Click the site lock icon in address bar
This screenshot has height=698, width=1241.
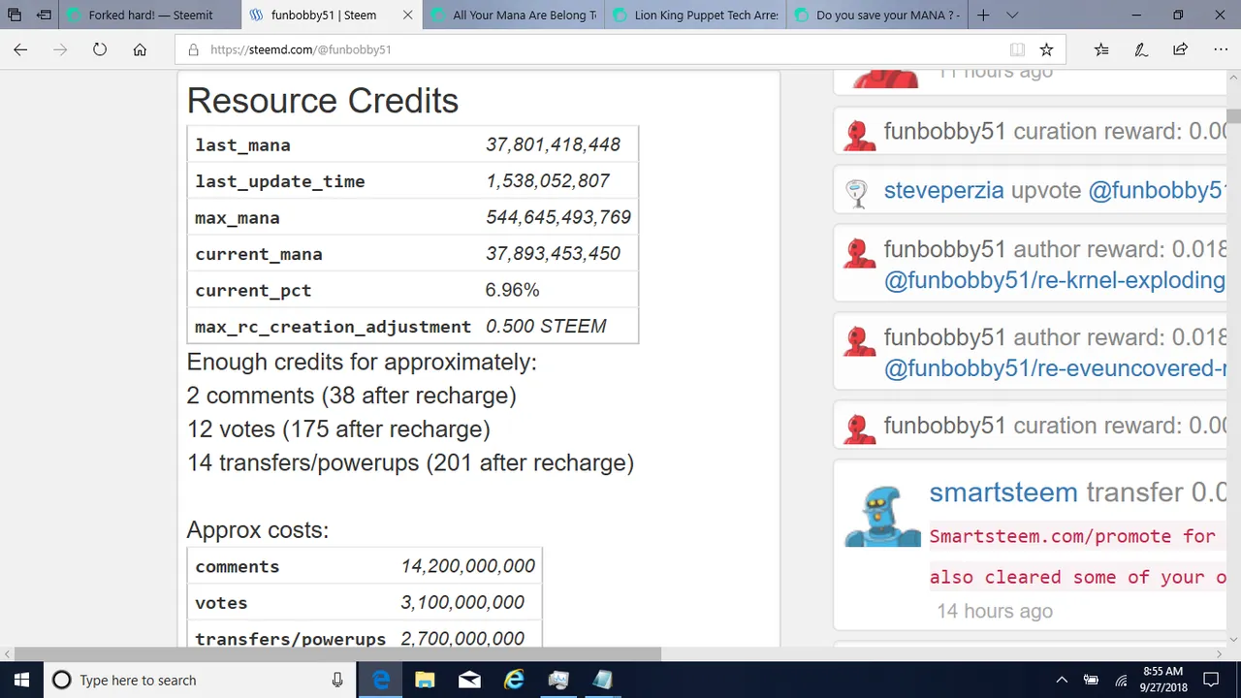click(193, 49)
